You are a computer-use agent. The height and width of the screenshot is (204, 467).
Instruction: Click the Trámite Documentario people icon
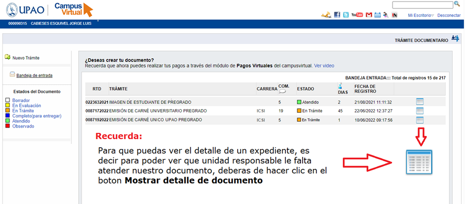455,38
